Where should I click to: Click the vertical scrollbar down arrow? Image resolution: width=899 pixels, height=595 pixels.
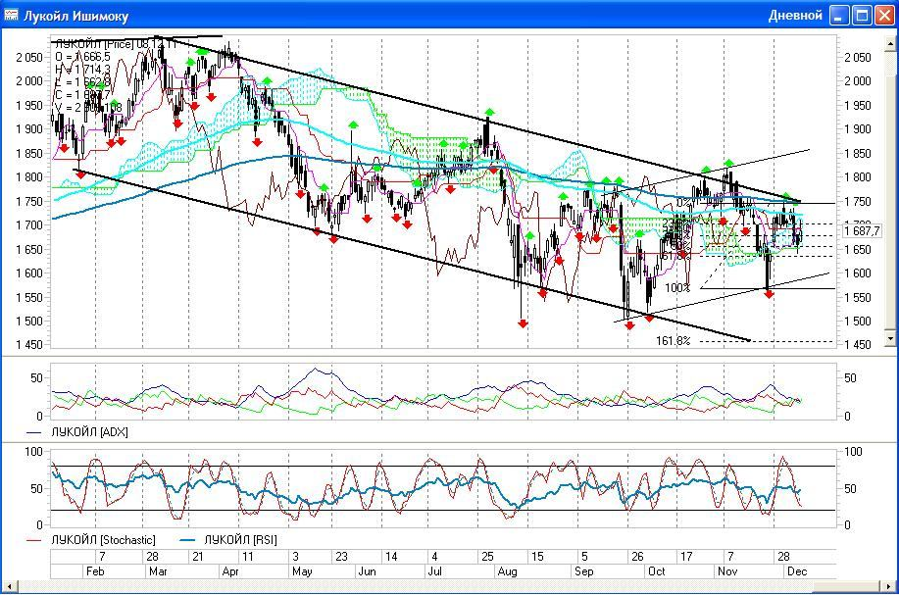pos(890,339)
